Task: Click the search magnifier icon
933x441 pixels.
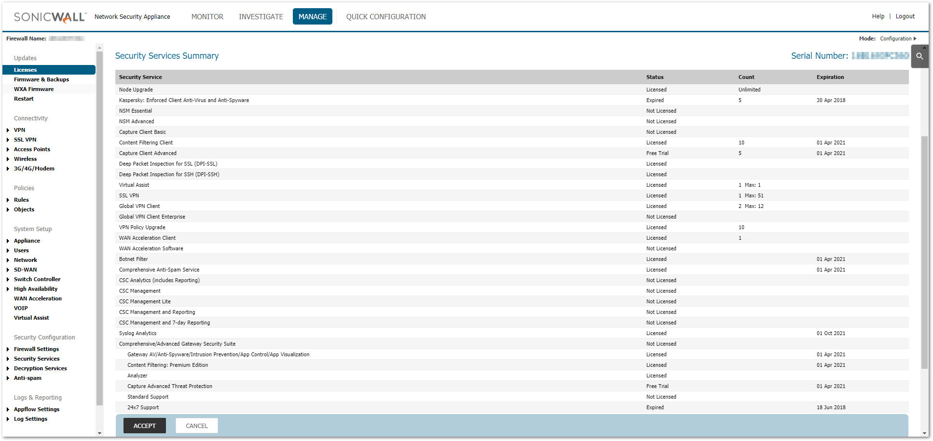Action: [x=919, y=56]
